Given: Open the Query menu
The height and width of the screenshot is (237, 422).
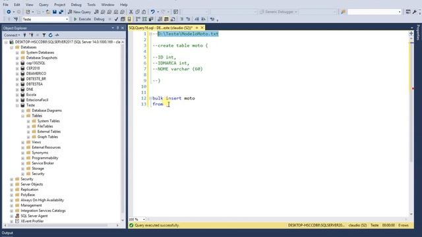Looking at the screenshot, I should click(x=44, y=5).
